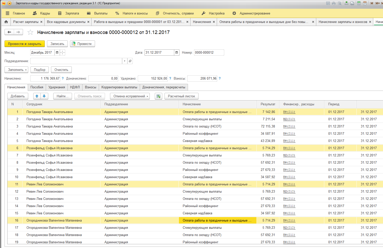This screenshot has height=248, width=383.
Task: Open the calendar picker in the Дата field
Action: 177,52
